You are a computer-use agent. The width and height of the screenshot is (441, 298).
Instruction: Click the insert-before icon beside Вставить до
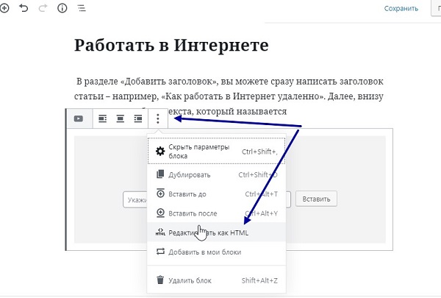pos(160,194)
